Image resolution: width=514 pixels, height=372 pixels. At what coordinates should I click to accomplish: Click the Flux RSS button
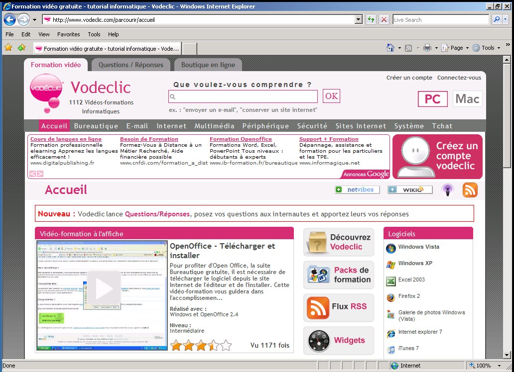pos(339,308)
